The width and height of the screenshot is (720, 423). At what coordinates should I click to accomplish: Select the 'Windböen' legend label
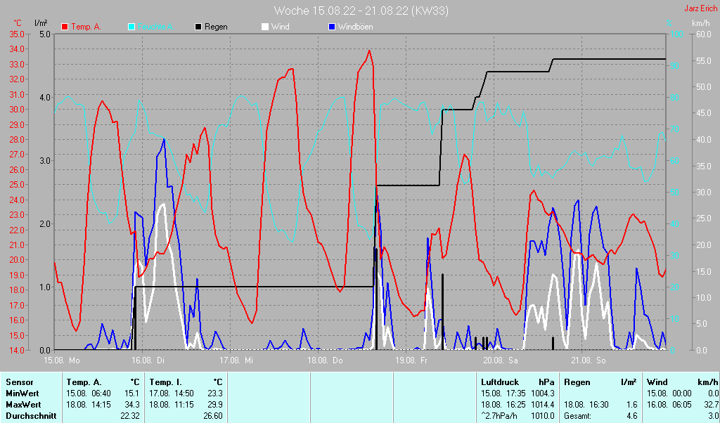click(x=355, y=27)
